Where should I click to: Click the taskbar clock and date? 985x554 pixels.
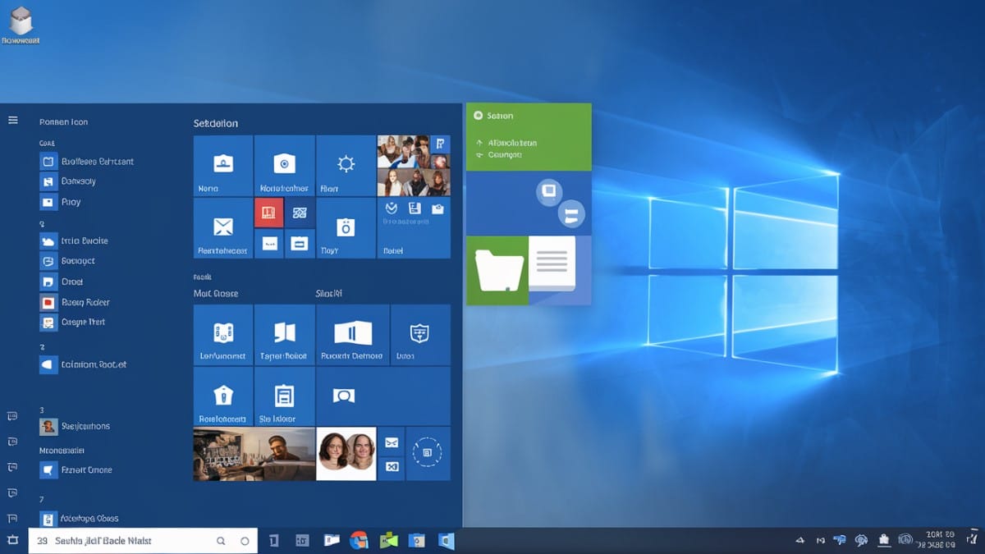(x=939, y=539)
